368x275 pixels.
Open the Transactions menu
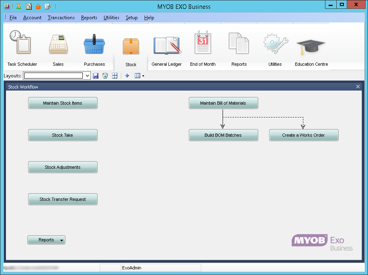[61, 18]
